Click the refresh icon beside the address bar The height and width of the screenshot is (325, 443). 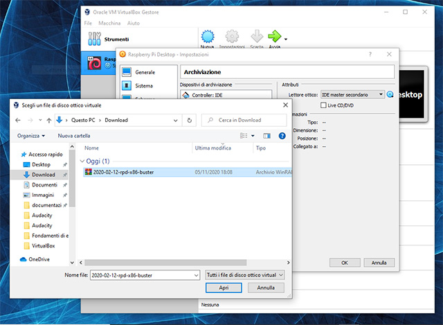(190, 120)
